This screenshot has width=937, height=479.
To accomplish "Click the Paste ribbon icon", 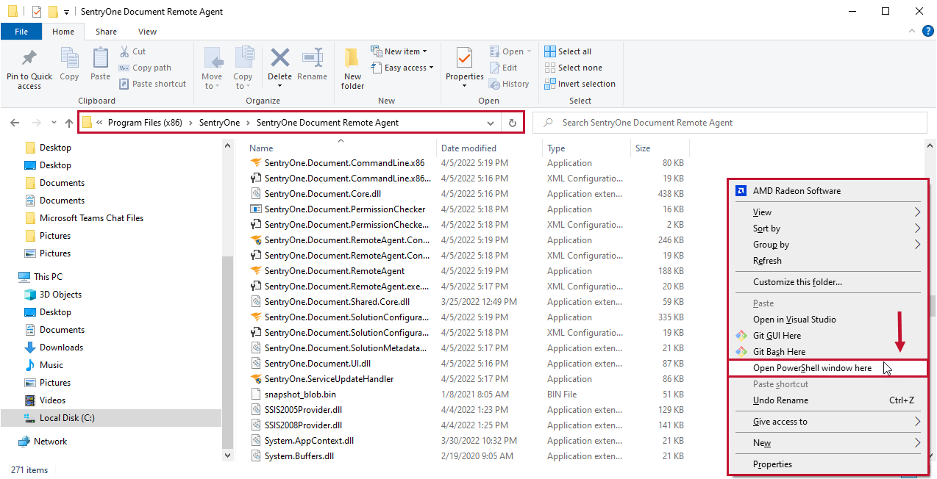I will [100, 58].
